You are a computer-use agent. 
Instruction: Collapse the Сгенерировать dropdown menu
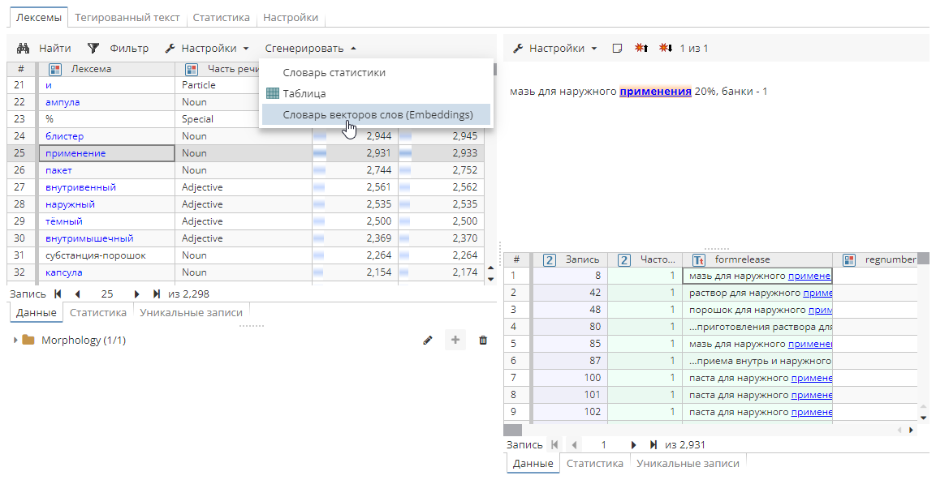[310, 49]
